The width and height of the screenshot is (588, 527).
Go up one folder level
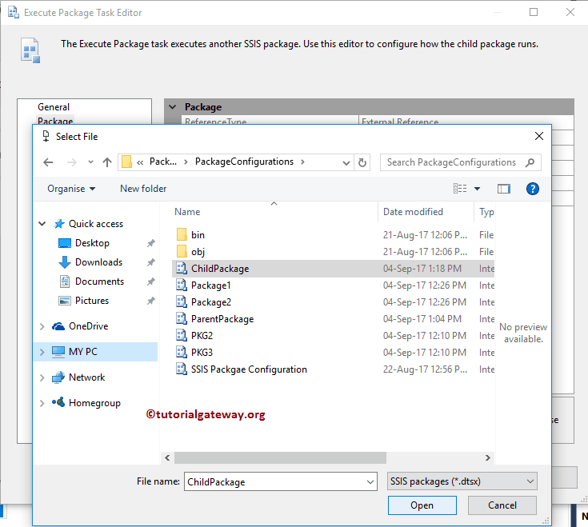pyautogui.click(x=107, y=162)
